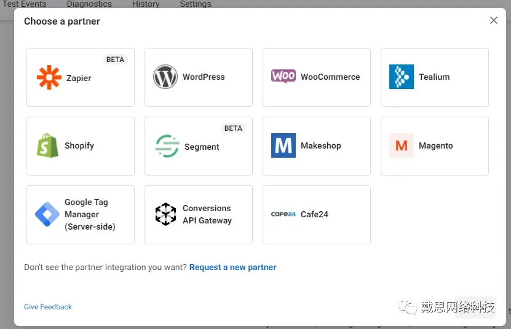
Task: Choose the Conversions API Gateway label
Action: click(207, 214)
